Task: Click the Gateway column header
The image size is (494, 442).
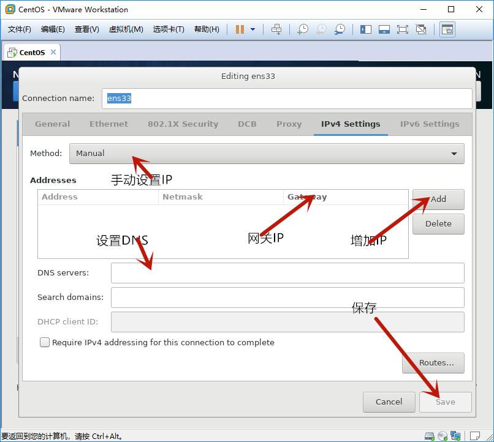Action: tap(346, 197)
